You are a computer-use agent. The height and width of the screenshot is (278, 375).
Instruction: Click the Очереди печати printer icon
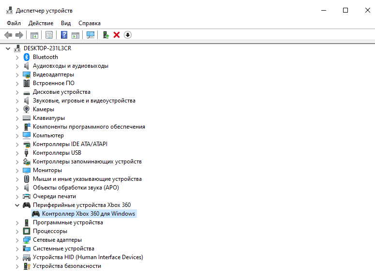(27, 196)
